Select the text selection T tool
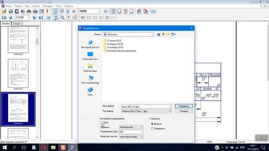The image size is (269, 151). pos(69,18)
